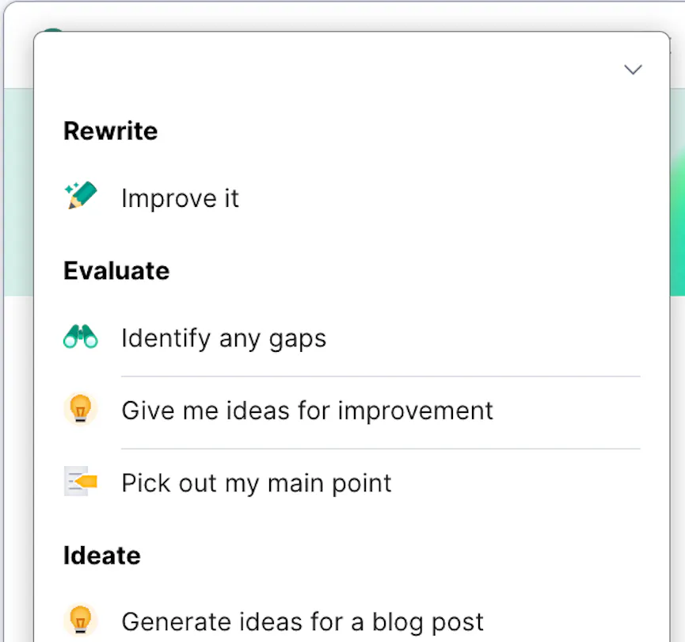This screenshot has width=685, height=642.
Task: Click the lightbulb icon beside Generate ideas for a blog post
Action: (81, 619)
